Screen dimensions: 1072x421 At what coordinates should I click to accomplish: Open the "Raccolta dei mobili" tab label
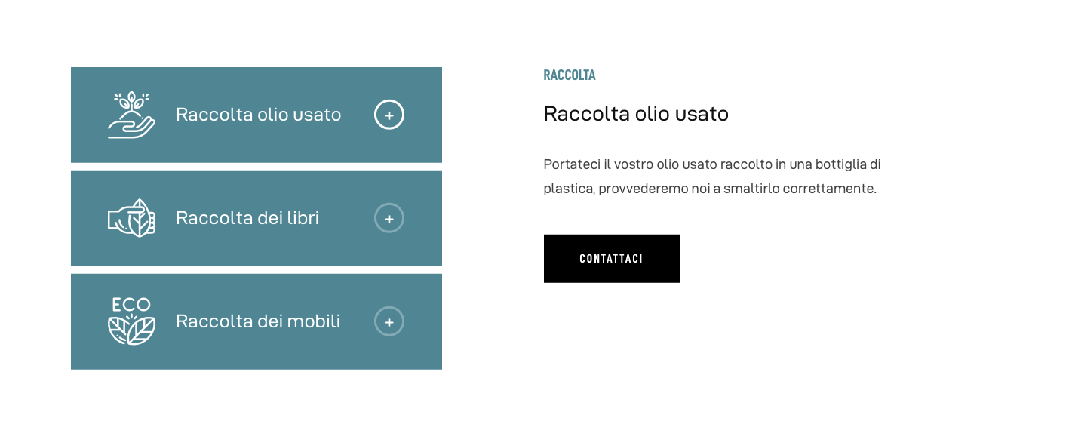(258, 321)
